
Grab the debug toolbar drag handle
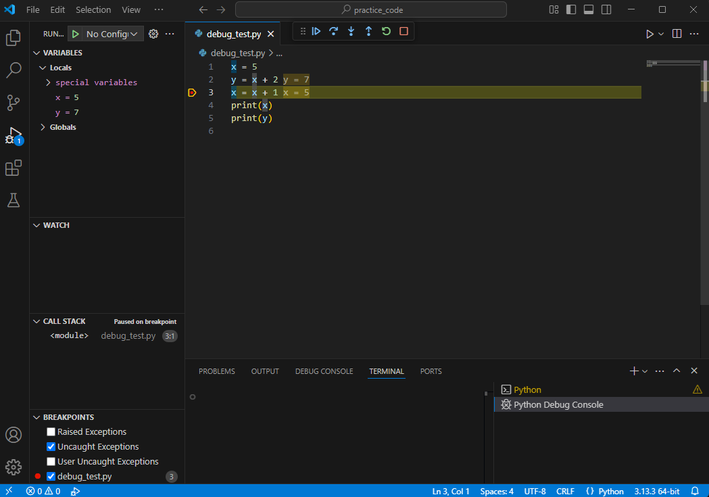[303, 31]
